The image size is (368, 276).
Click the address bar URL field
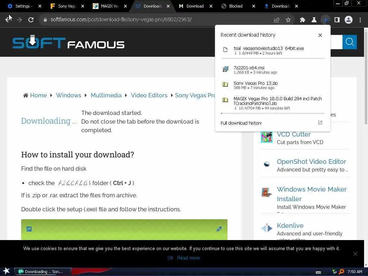pyautogui.click(x=157, y=20)
